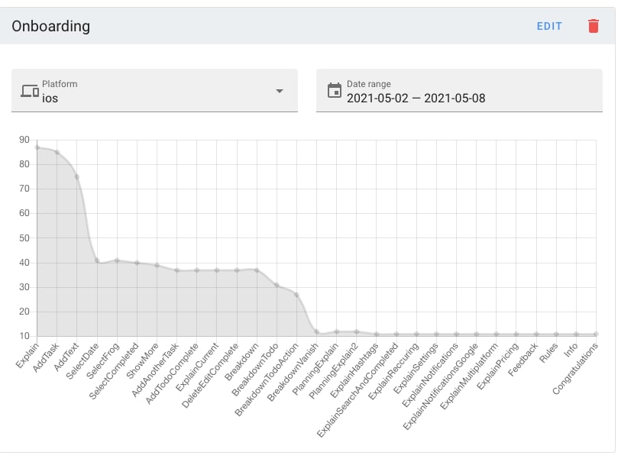This screenshot has height=462, width=618.
Task: Click the '50' y-axis value
Action: pos(24,238)
